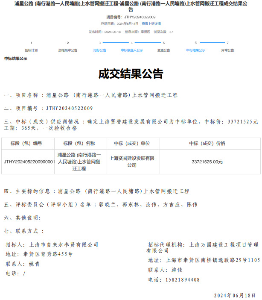Open the 中标结果公示 step
The height and width of the screenshot is (300, 262).
(x=195, y=50)
